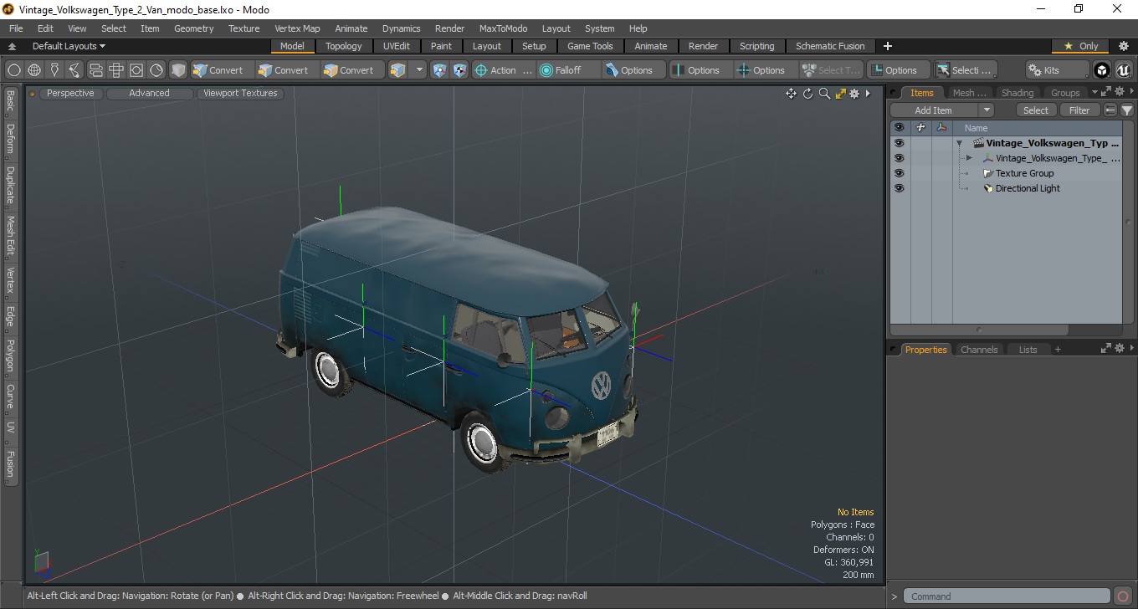Maximize the Items panel via expand icon
Viewport: 1138px width, 609px height.
(x=1106, y=91)
